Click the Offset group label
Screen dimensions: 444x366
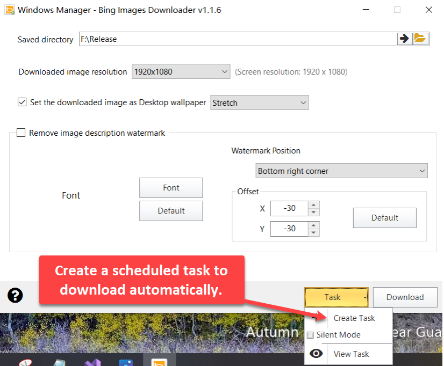pos(248,192)
